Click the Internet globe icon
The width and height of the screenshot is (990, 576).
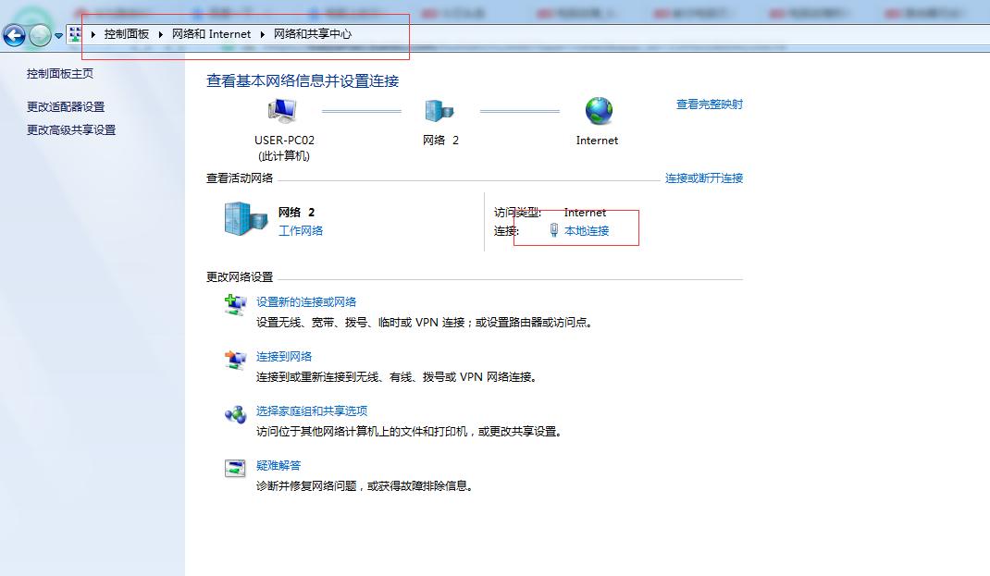pyautogui.click(x=596, y=109)
